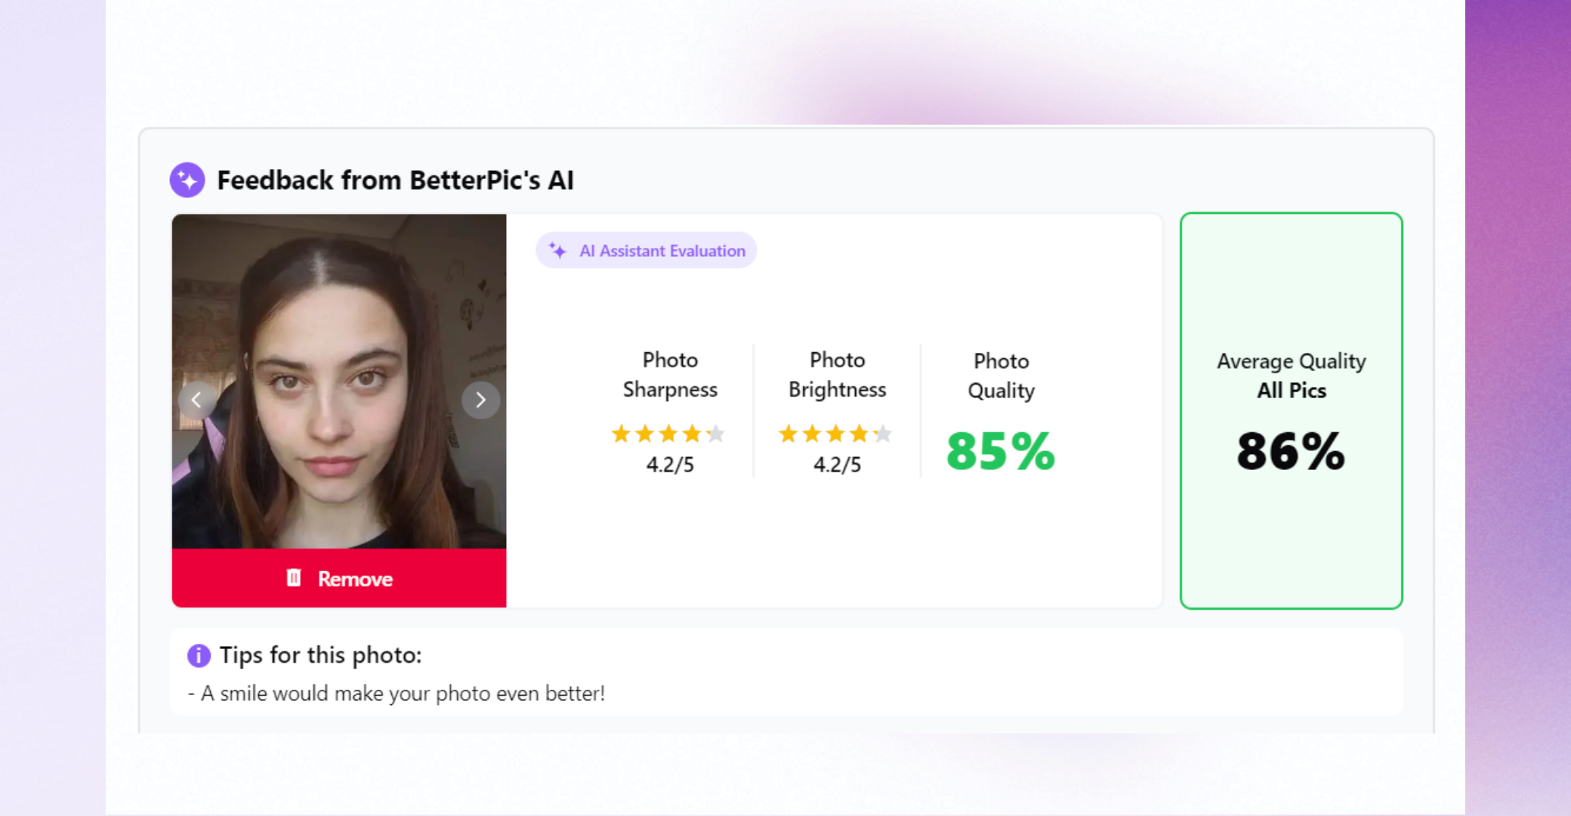
Task: Go to the previous photo arrow
Action: click(196, 400)
